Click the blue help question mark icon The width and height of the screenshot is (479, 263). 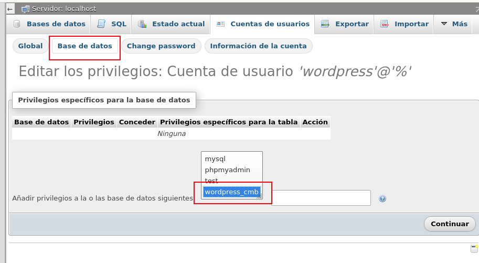click(x=382, y=199)
